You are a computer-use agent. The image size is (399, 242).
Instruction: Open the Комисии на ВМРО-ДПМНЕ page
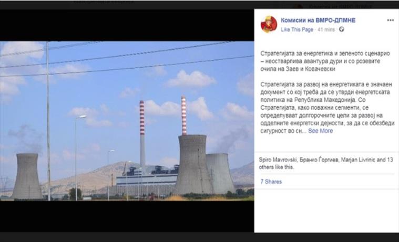(x=318, y=20)
